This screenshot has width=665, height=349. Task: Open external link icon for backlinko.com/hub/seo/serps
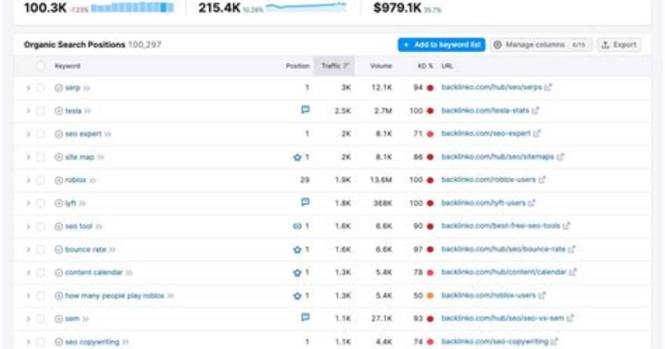[548, 87]
